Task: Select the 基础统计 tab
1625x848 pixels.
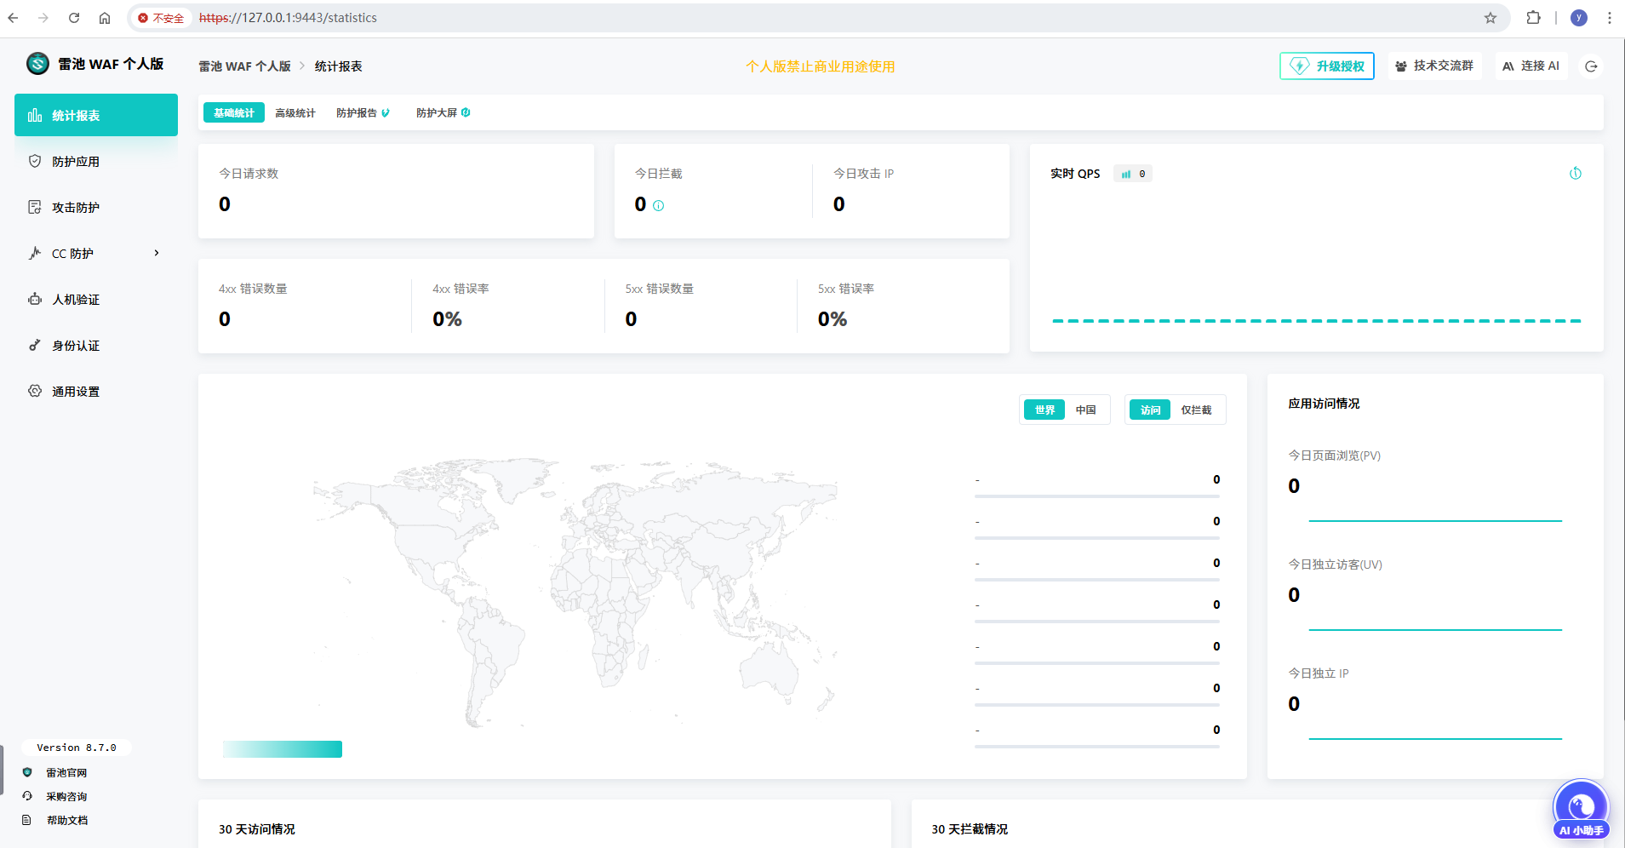Action: pos(234,112)
